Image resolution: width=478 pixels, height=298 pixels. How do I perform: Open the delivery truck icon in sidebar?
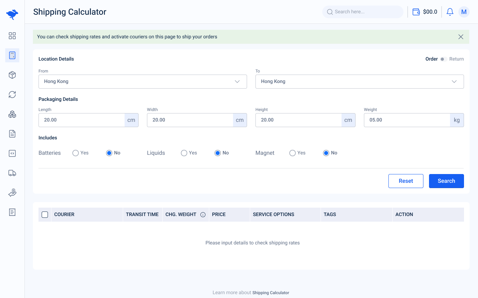(x=12, y=173)
